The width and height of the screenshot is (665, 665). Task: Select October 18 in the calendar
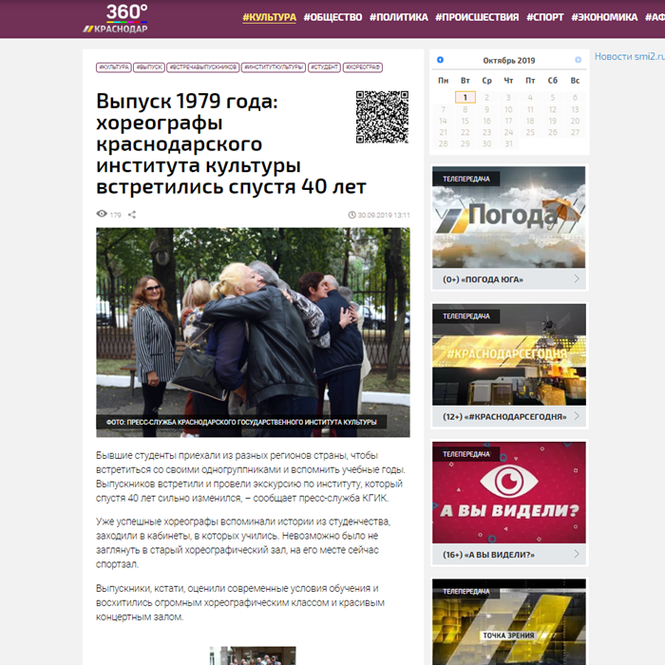[530, 121]
